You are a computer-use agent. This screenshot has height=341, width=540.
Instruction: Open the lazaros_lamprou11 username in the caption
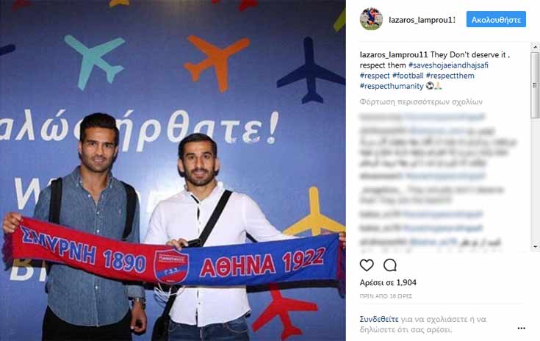click(x=394, y=55)
